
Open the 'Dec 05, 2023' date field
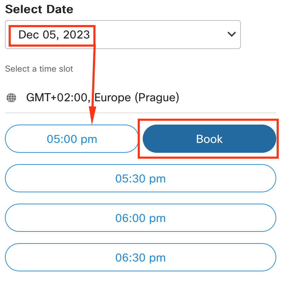pyautogui.click(x=54, y=35)
